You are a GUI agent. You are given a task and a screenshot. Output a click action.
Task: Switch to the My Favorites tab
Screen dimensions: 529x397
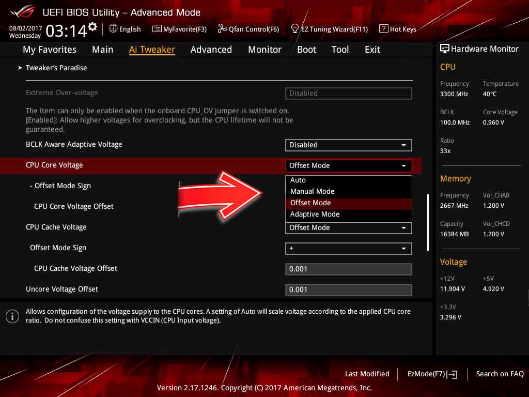point(50,50)
